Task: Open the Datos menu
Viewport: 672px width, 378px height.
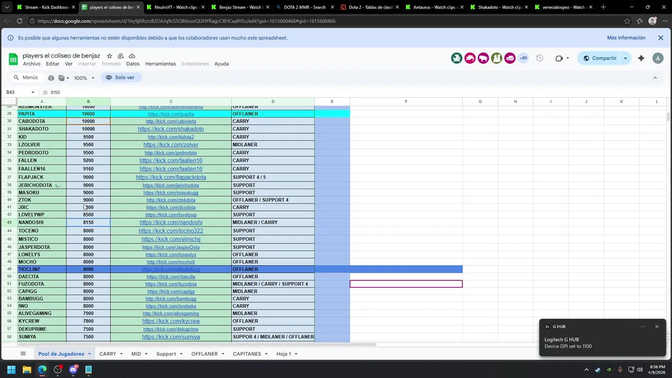Action: pyautogui.click(x=133, y=64)
